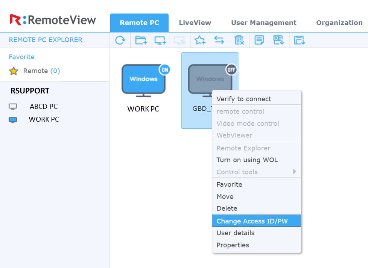Click the RemoteView logo

coord(53,20)
